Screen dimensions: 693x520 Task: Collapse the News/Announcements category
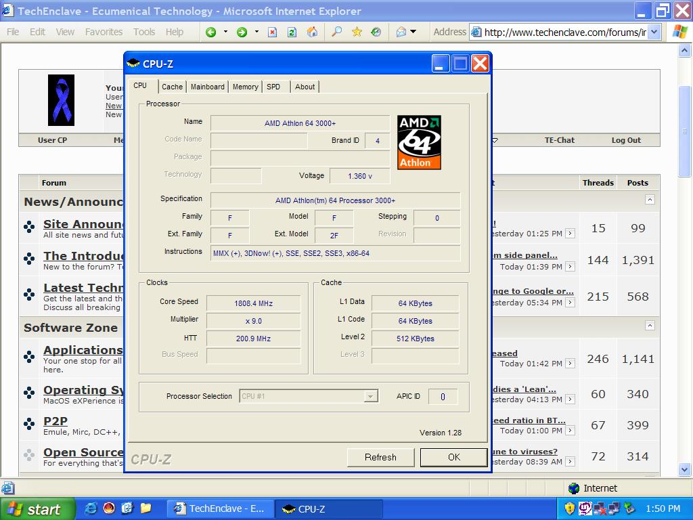coord(650,200)
